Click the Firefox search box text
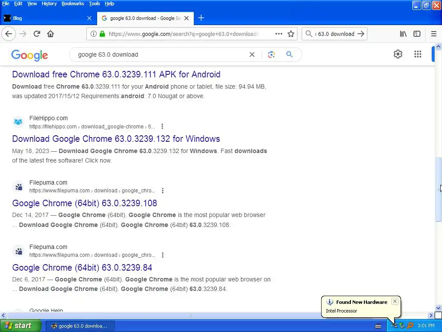Image resolution: width=442 pixels, height=332 pixels. click(335, 34)
